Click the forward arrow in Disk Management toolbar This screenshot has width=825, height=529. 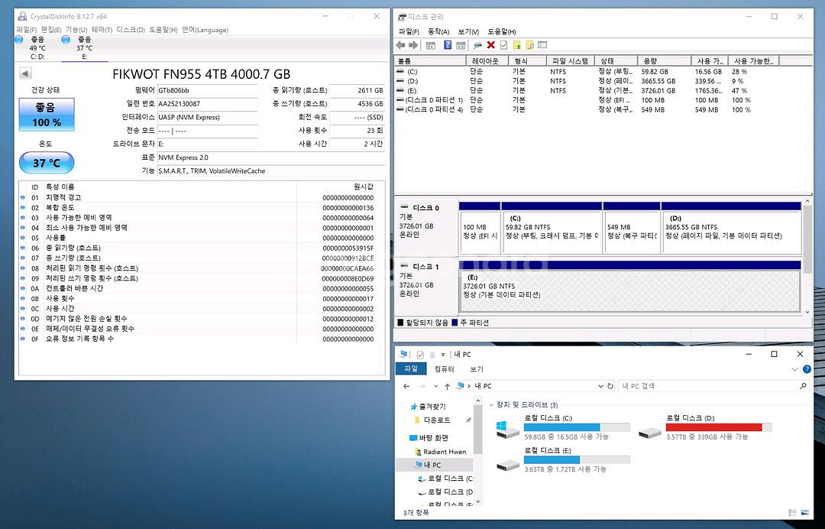413,45
